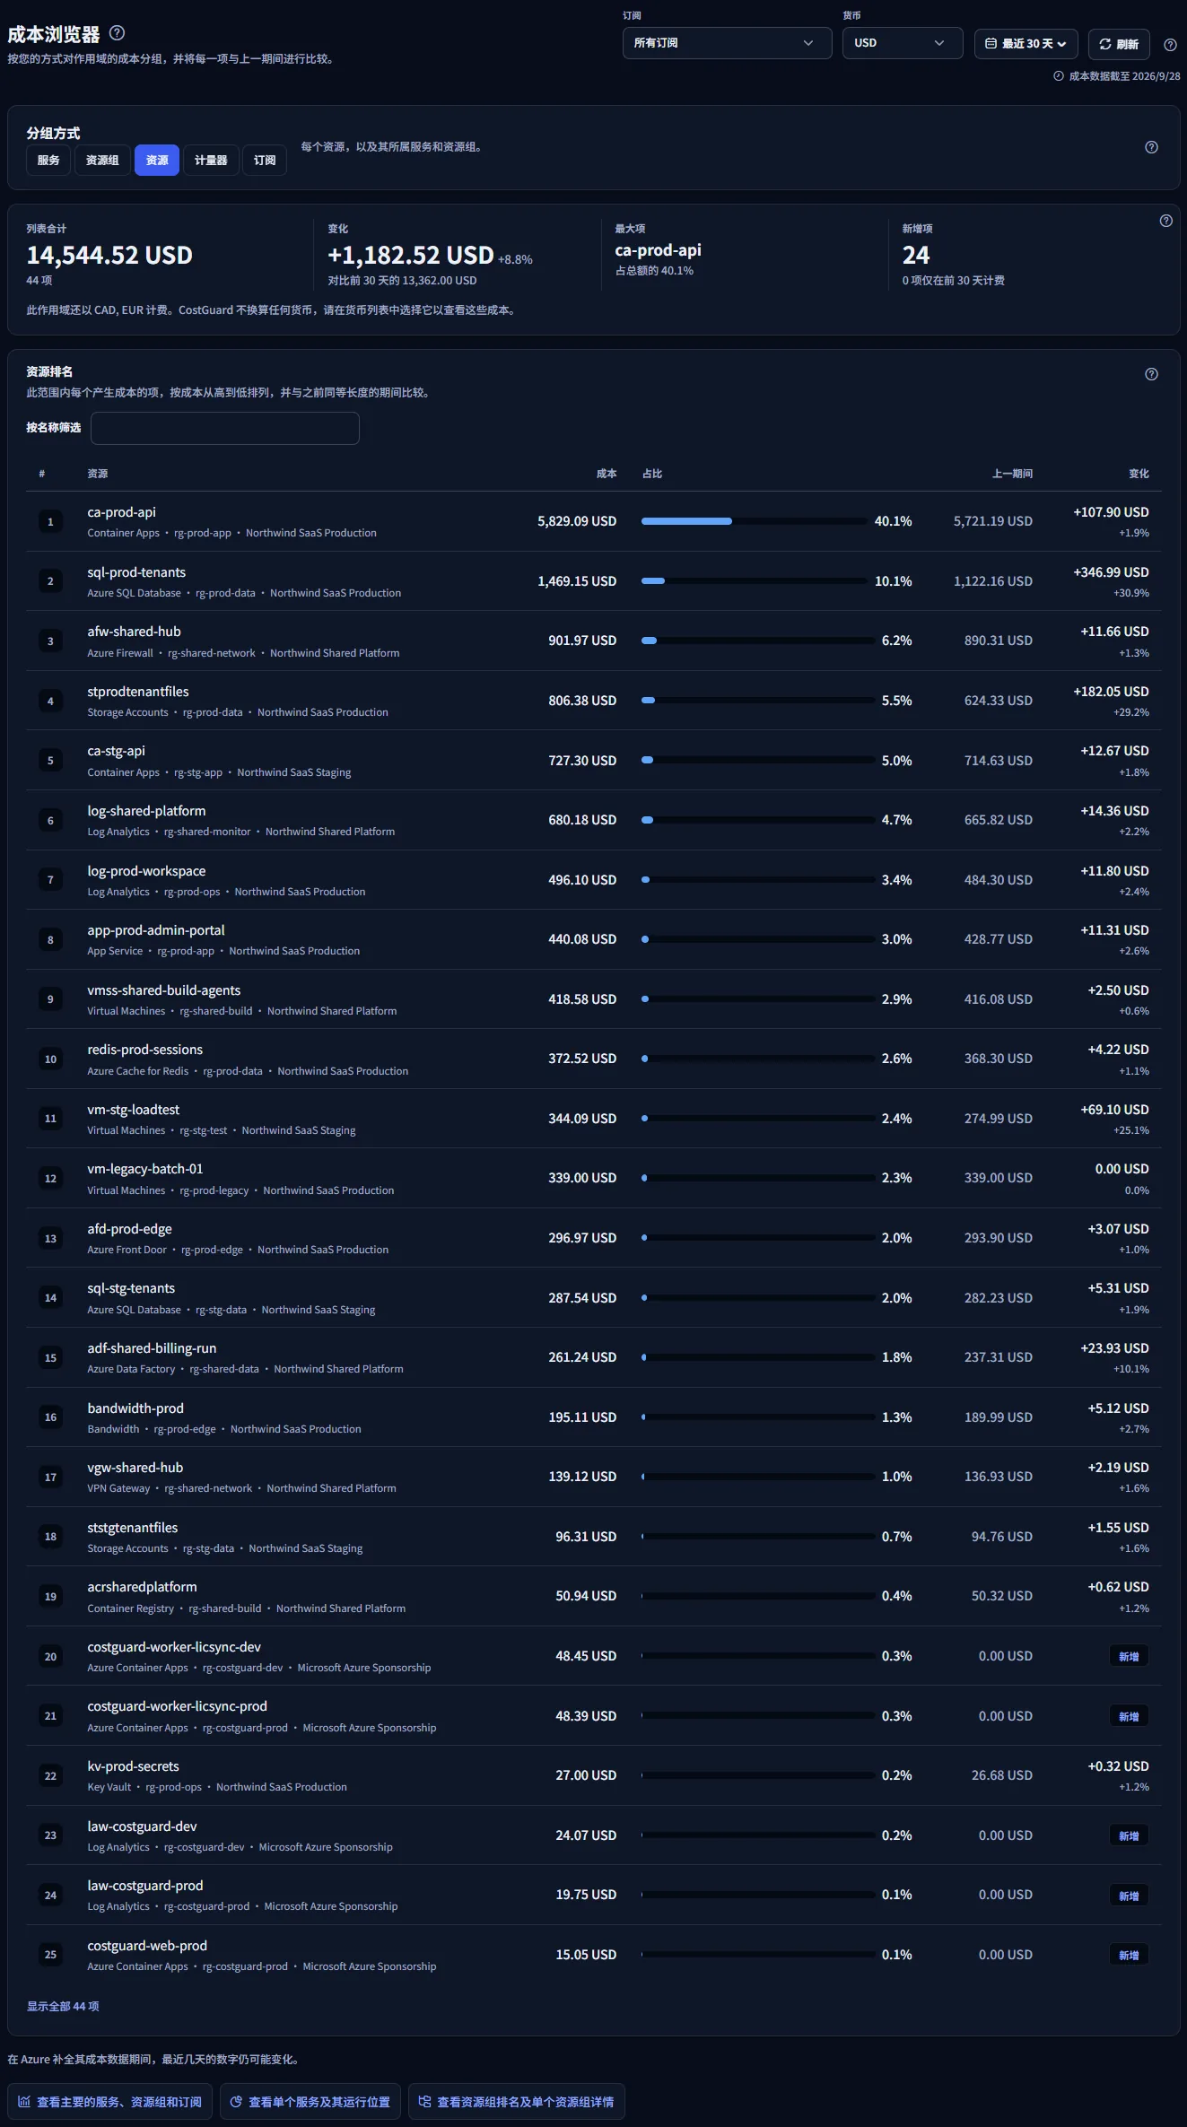Screen dimensions: 1187x2127
Task: Select the 资源 grouping tab
Action: [x=157, y=161]
